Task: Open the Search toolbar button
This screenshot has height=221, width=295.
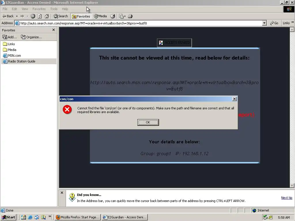Action: 60,16
